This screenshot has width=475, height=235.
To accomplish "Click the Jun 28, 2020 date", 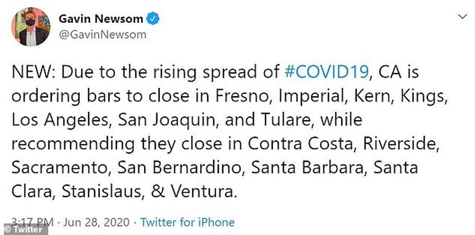I will [97, 222].
